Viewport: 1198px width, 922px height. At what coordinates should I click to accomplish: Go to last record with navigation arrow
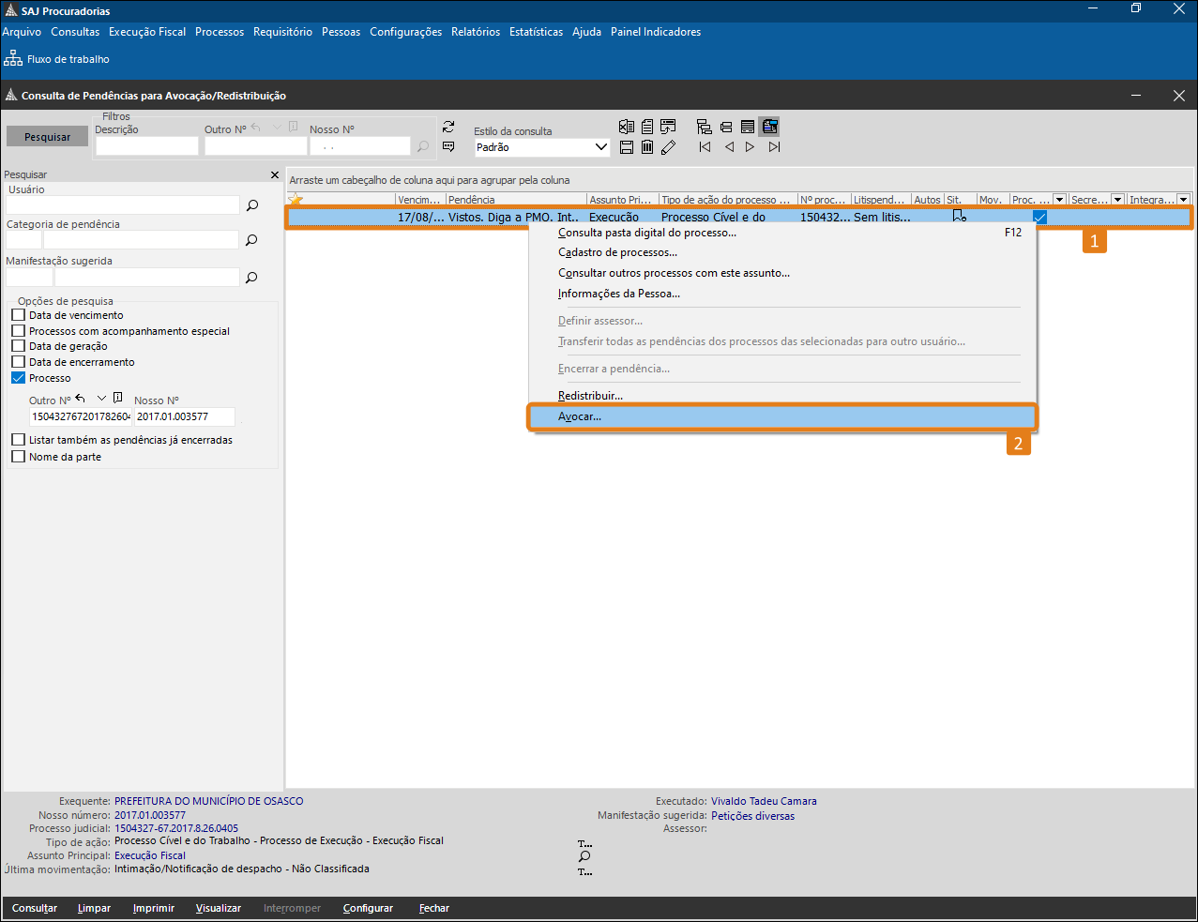pos(774,147)
